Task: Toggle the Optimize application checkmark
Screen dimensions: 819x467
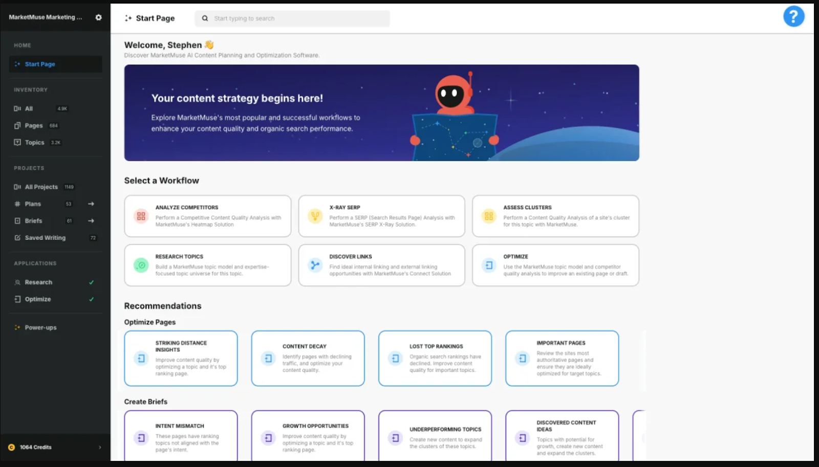Action: point(91,299)
